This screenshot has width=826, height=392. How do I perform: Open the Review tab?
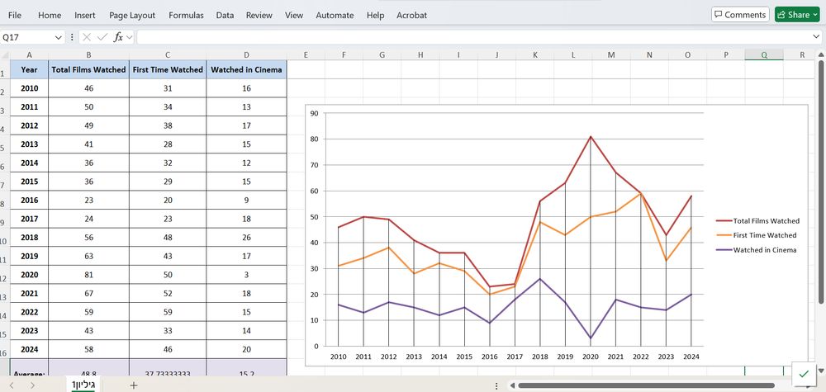(259, 15)
